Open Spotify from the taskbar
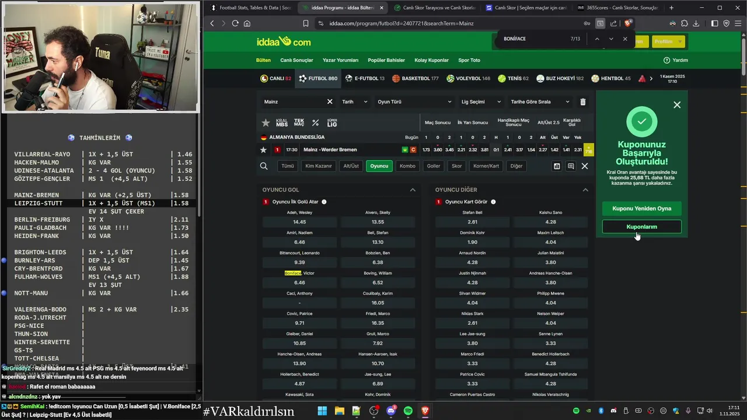 click(408, 411)
